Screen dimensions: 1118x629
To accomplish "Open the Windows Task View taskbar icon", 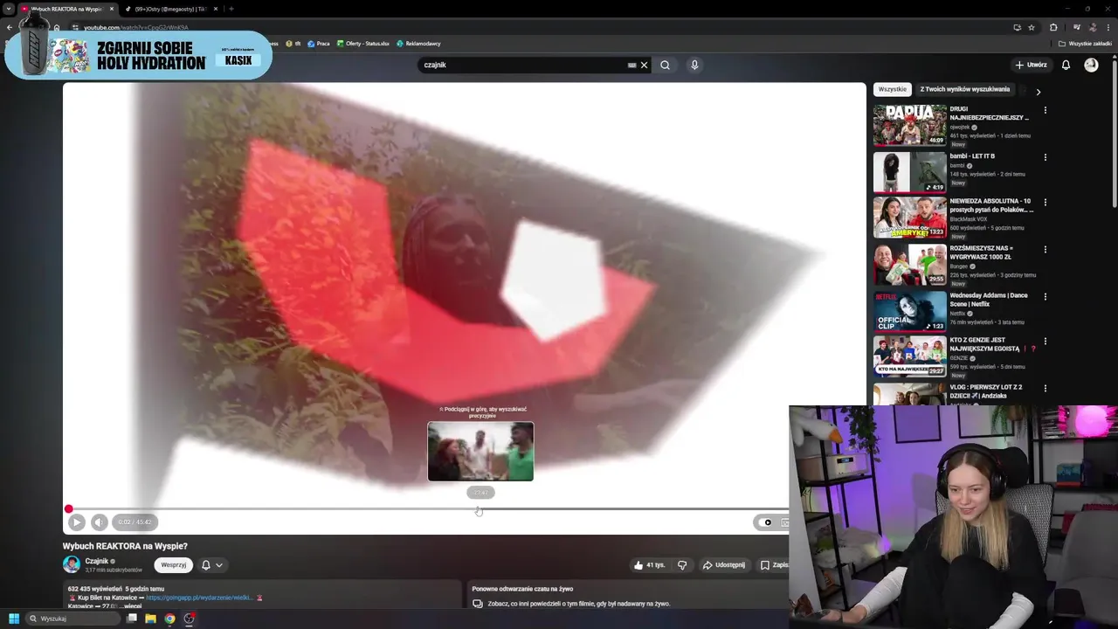I will [x=132, y=619].
